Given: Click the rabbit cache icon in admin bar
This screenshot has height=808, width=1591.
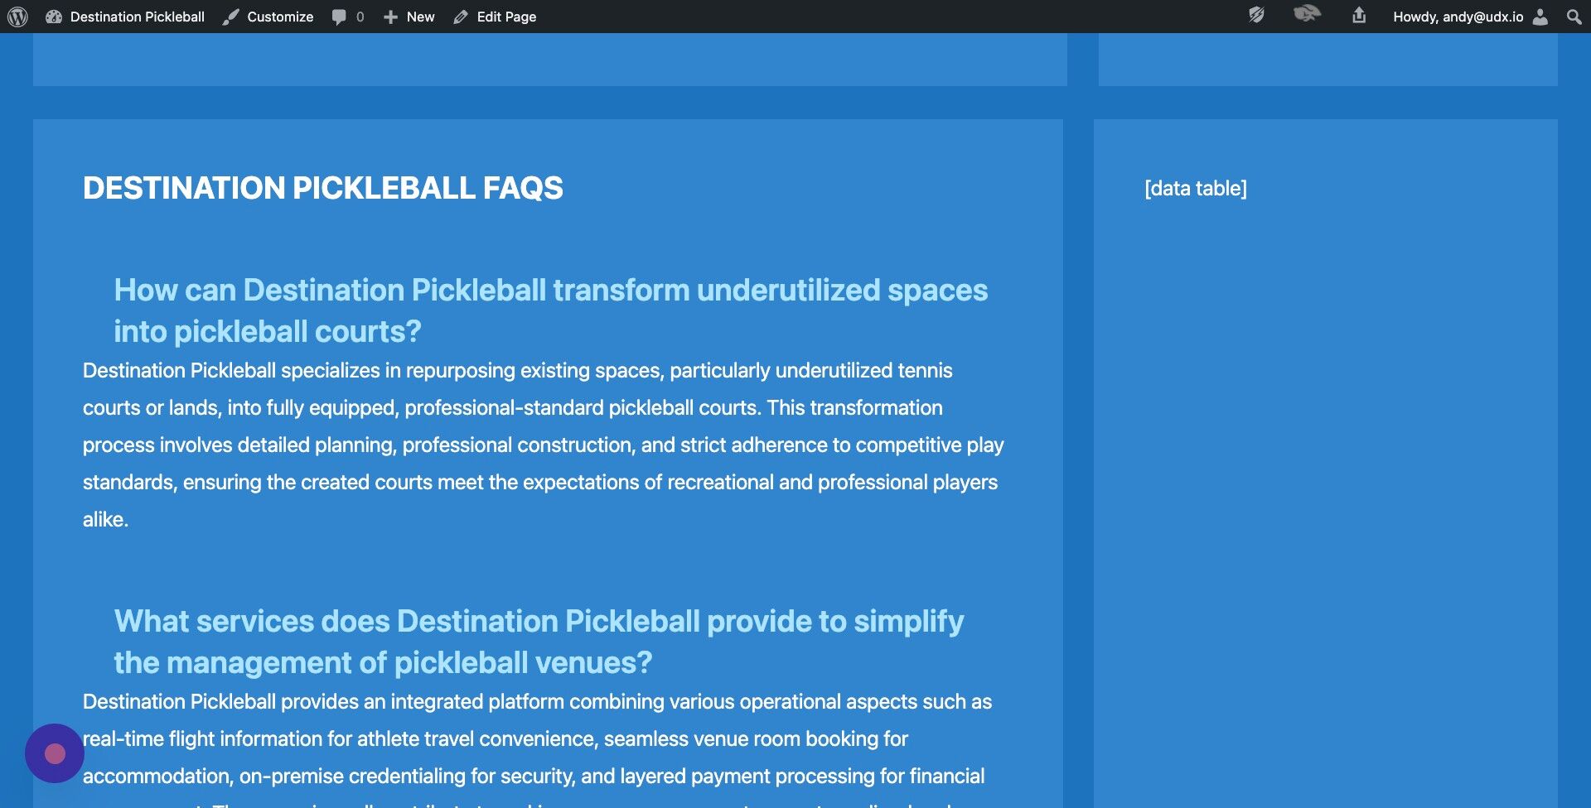Looking at the screenshot, I should click(1307, 14).
